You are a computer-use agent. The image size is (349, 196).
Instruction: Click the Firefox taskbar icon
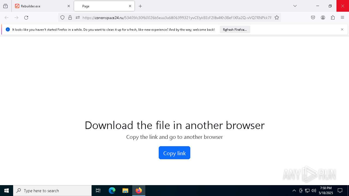tap(139, 191)
